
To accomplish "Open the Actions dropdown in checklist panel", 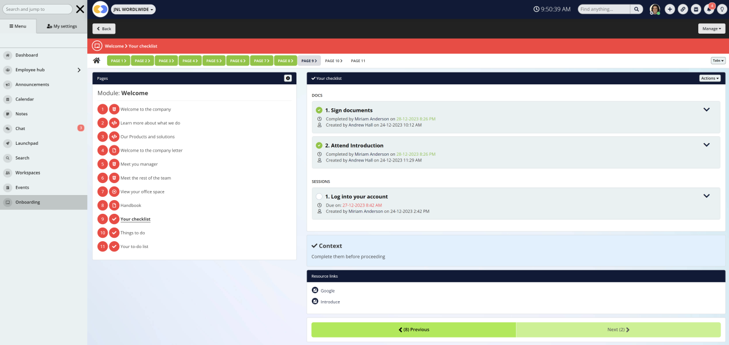I will click(710, 78).
